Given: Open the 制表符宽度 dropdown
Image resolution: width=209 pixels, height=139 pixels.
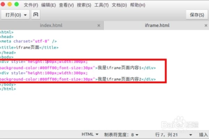Looking at the screenshot, I should (x=121, y=135).
